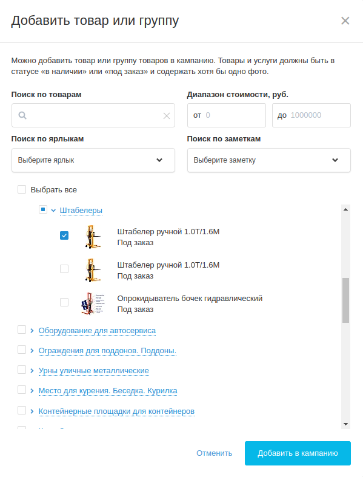Image resolution: width=363 pixels, height=477 pixels.
Task: Expand Оборудование для автосервиса group
Action: point(32,330)
